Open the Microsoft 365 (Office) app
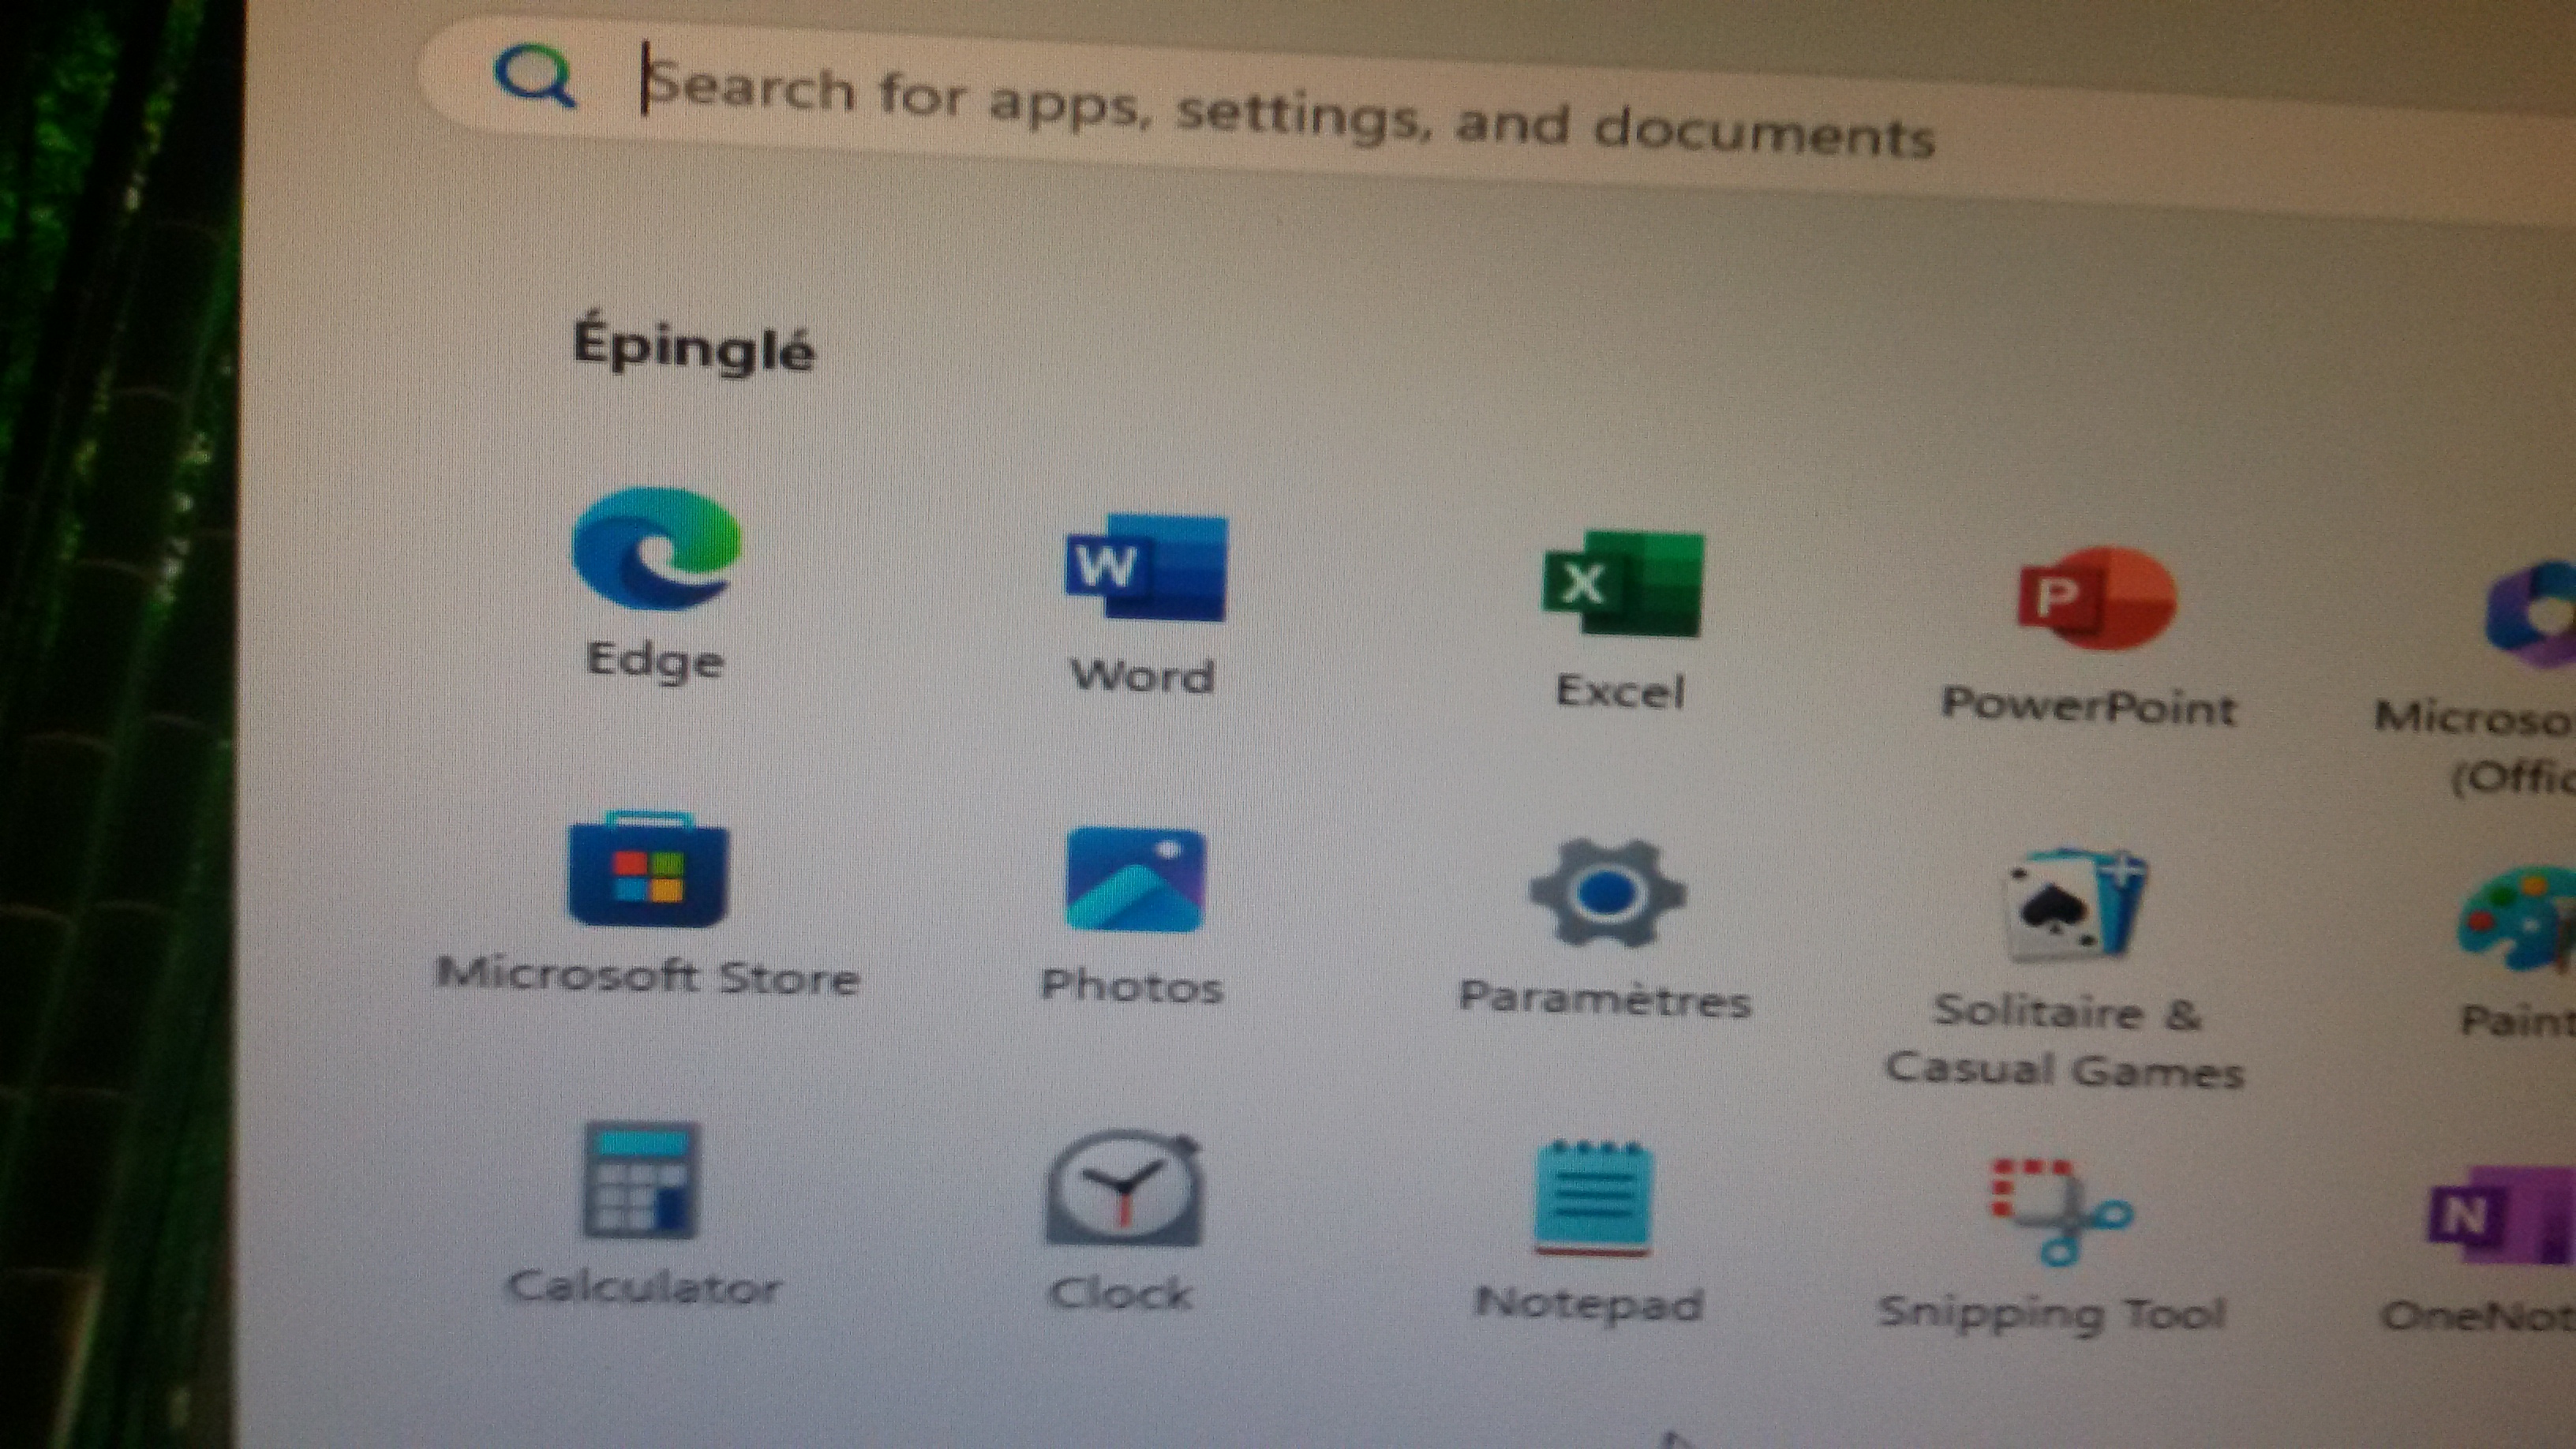 pos(2530,612)
